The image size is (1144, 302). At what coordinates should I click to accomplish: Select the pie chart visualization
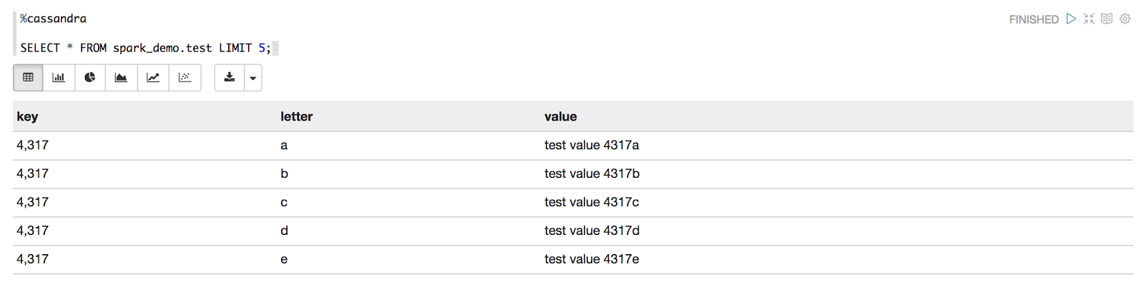pos(89,78)
